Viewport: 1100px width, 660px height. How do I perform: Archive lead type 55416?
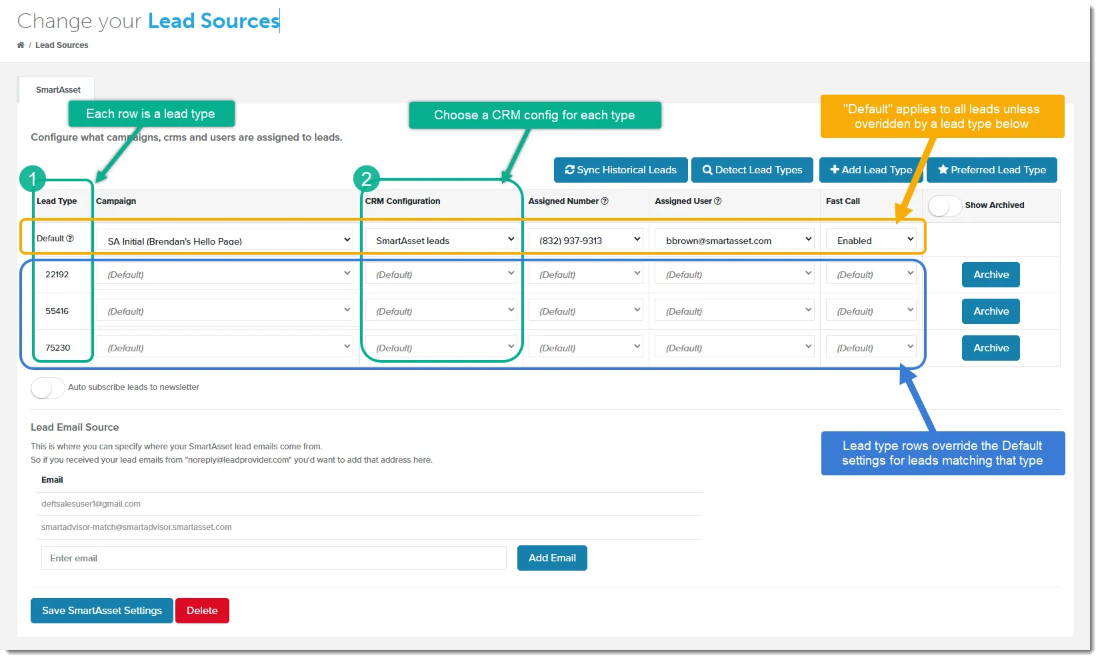point(991,311)
